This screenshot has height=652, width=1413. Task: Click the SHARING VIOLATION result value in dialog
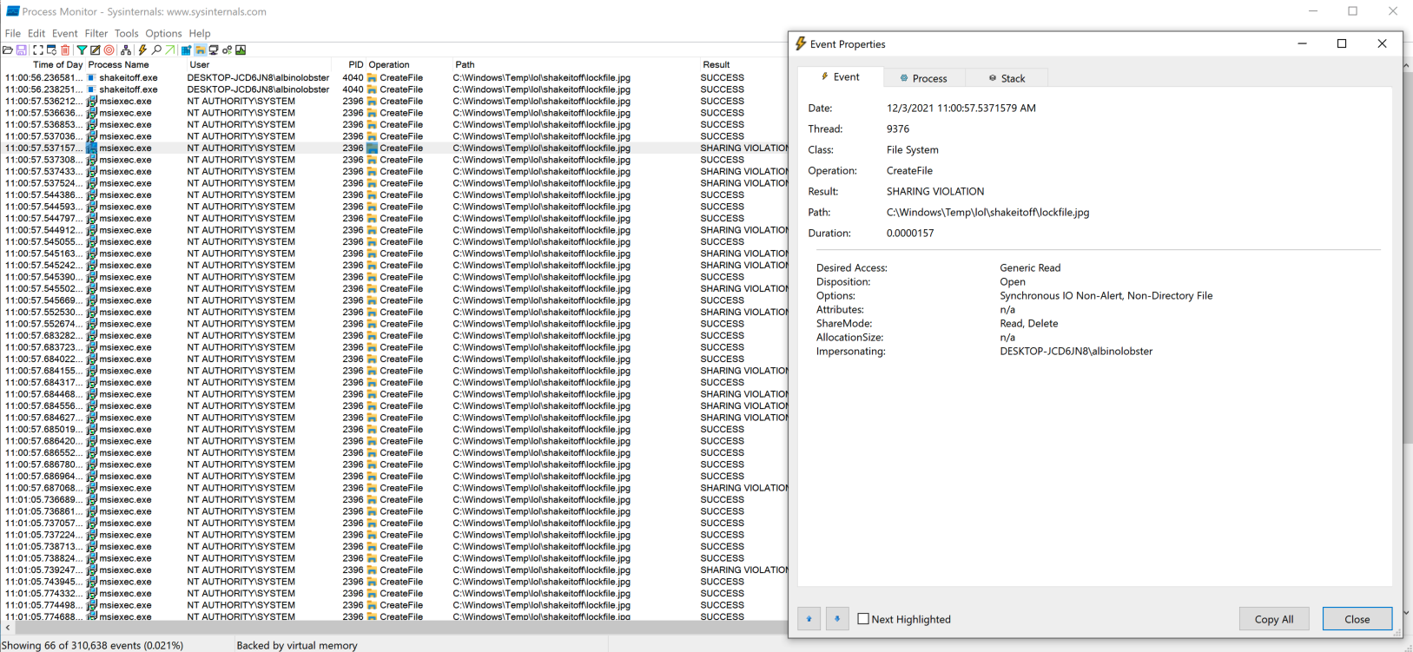tap(935, 191)
